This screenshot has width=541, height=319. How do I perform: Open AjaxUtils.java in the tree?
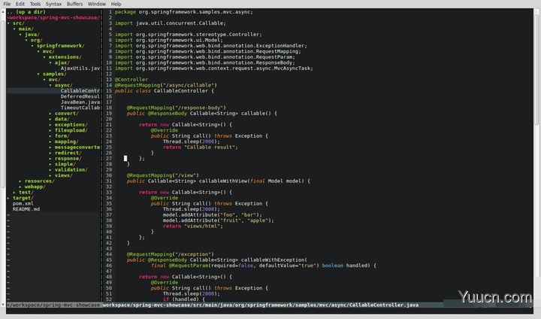pyautogui.click(x=80, y=68)
